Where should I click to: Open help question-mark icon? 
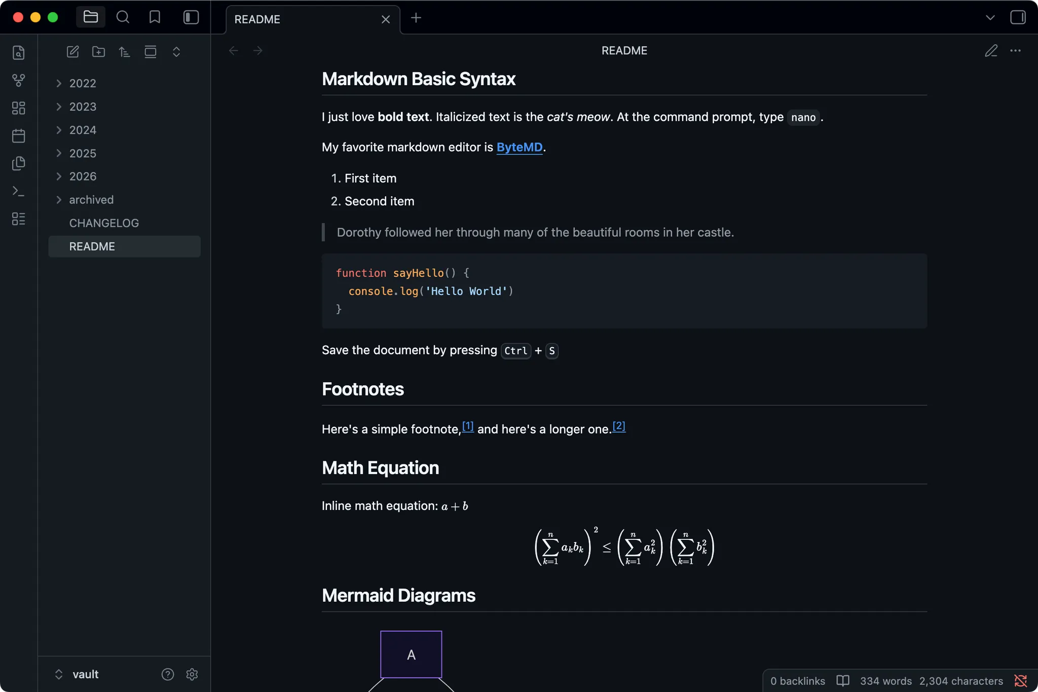tap(168, 674)
